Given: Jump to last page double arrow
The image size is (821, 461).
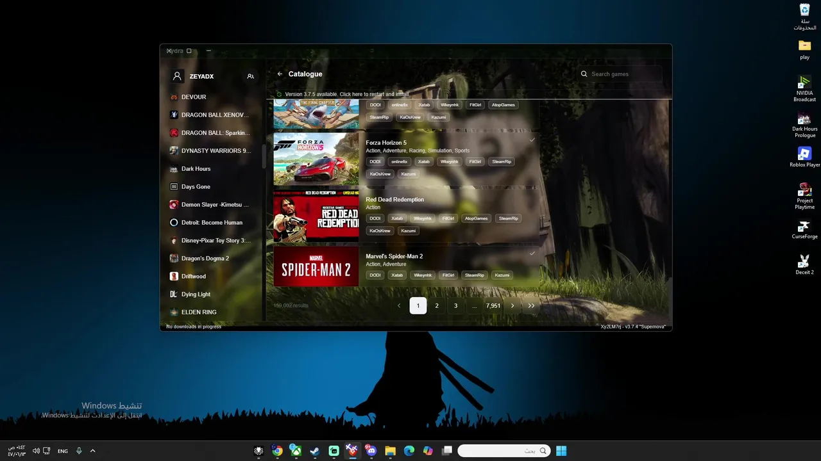Looking at the screenshot, I should (x=531, y=306).
